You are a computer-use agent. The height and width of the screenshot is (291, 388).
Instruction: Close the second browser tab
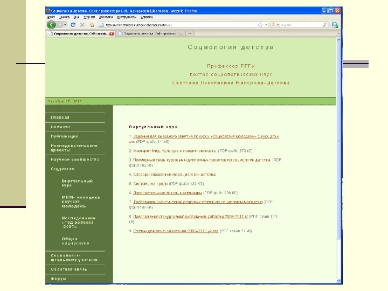coord(182,33)
